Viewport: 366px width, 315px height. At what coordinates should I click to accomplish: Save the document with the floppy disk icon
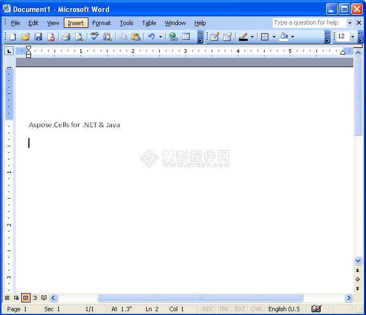[38, 37]
